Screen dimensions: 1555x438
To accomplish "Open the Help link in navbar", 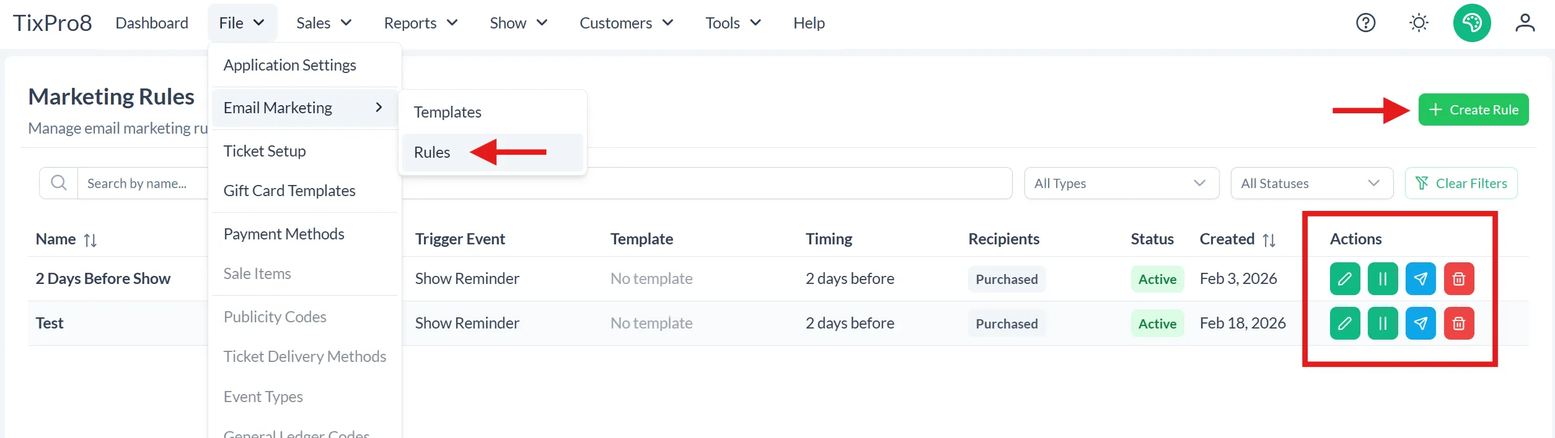I will coord(809,23).
